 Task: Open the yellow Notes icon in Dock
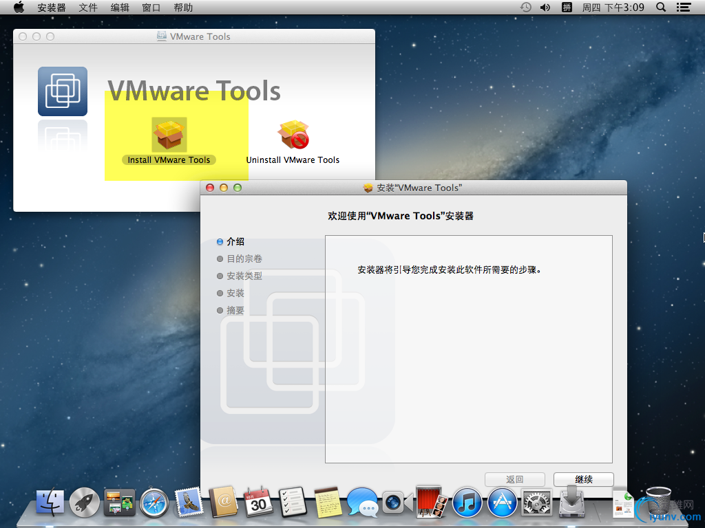point(327,502)
